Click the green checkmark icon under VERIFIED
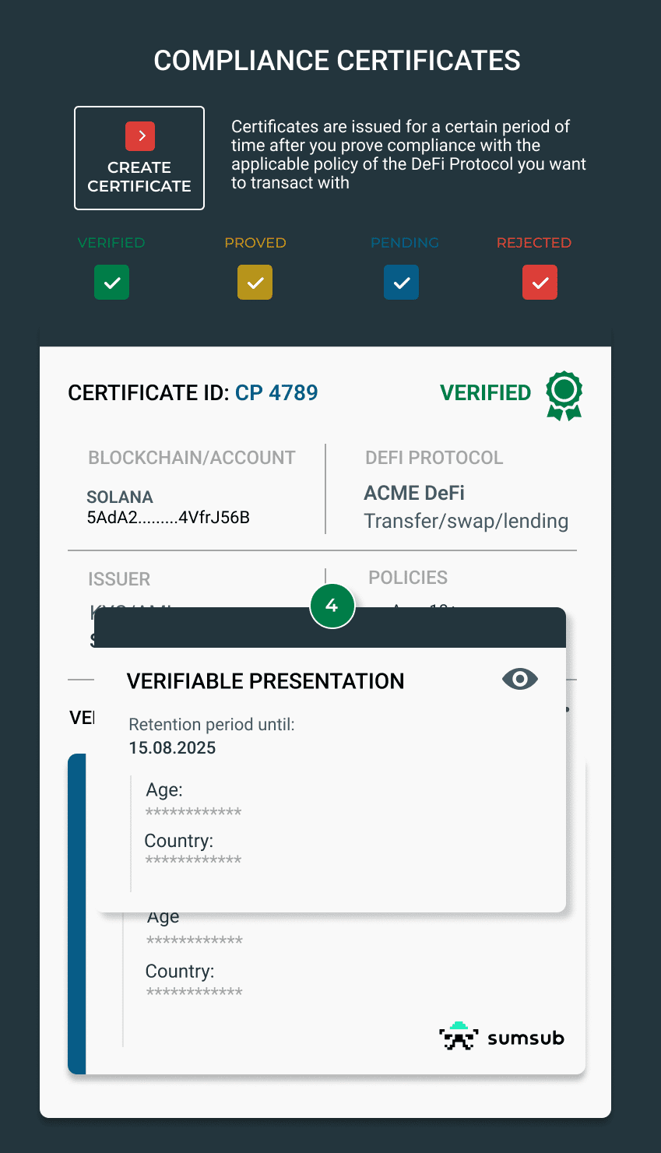 (x=111, y=282)
